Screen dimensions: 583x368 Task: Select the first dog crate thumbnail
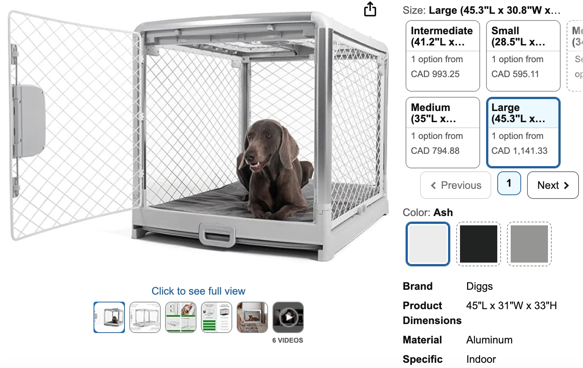109,317
